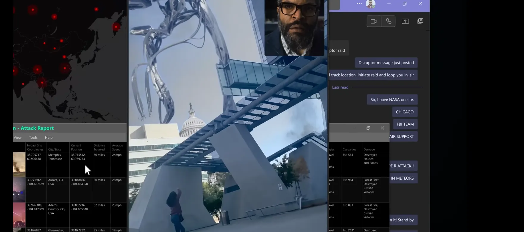Minimize the chat application window
524x232 pixels.
coord(389,4)
